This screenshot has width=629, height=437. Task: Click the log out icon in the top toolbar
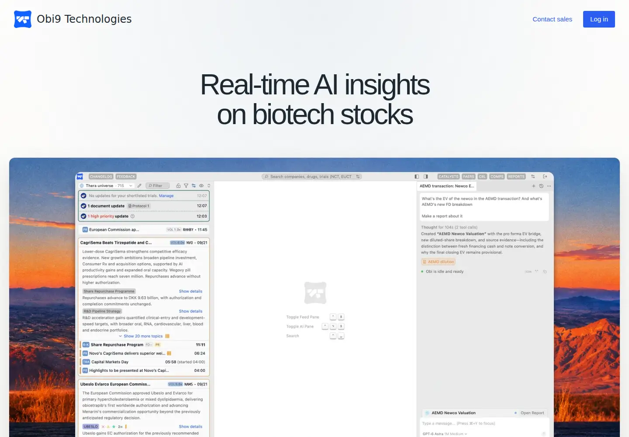[545, 177]
